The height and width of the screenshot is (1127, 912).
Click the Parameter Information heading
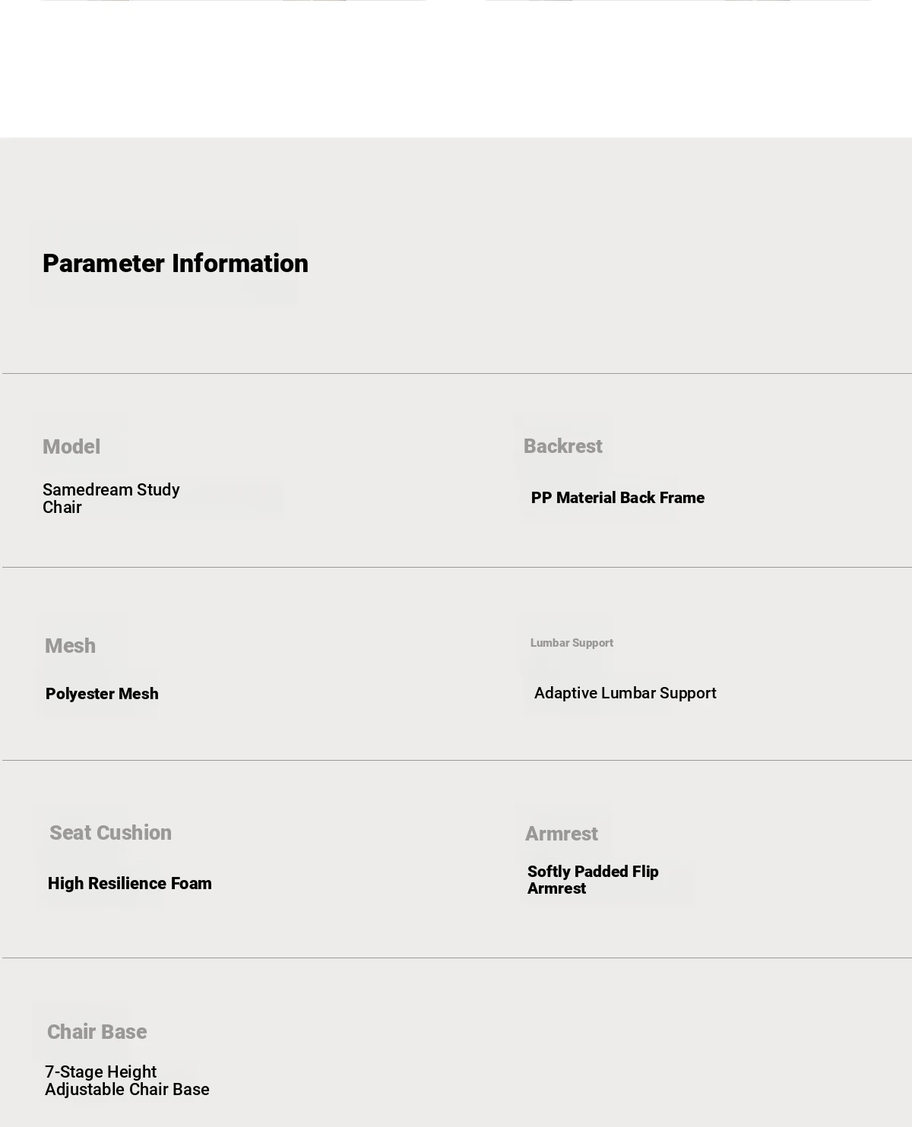[176, 264]
